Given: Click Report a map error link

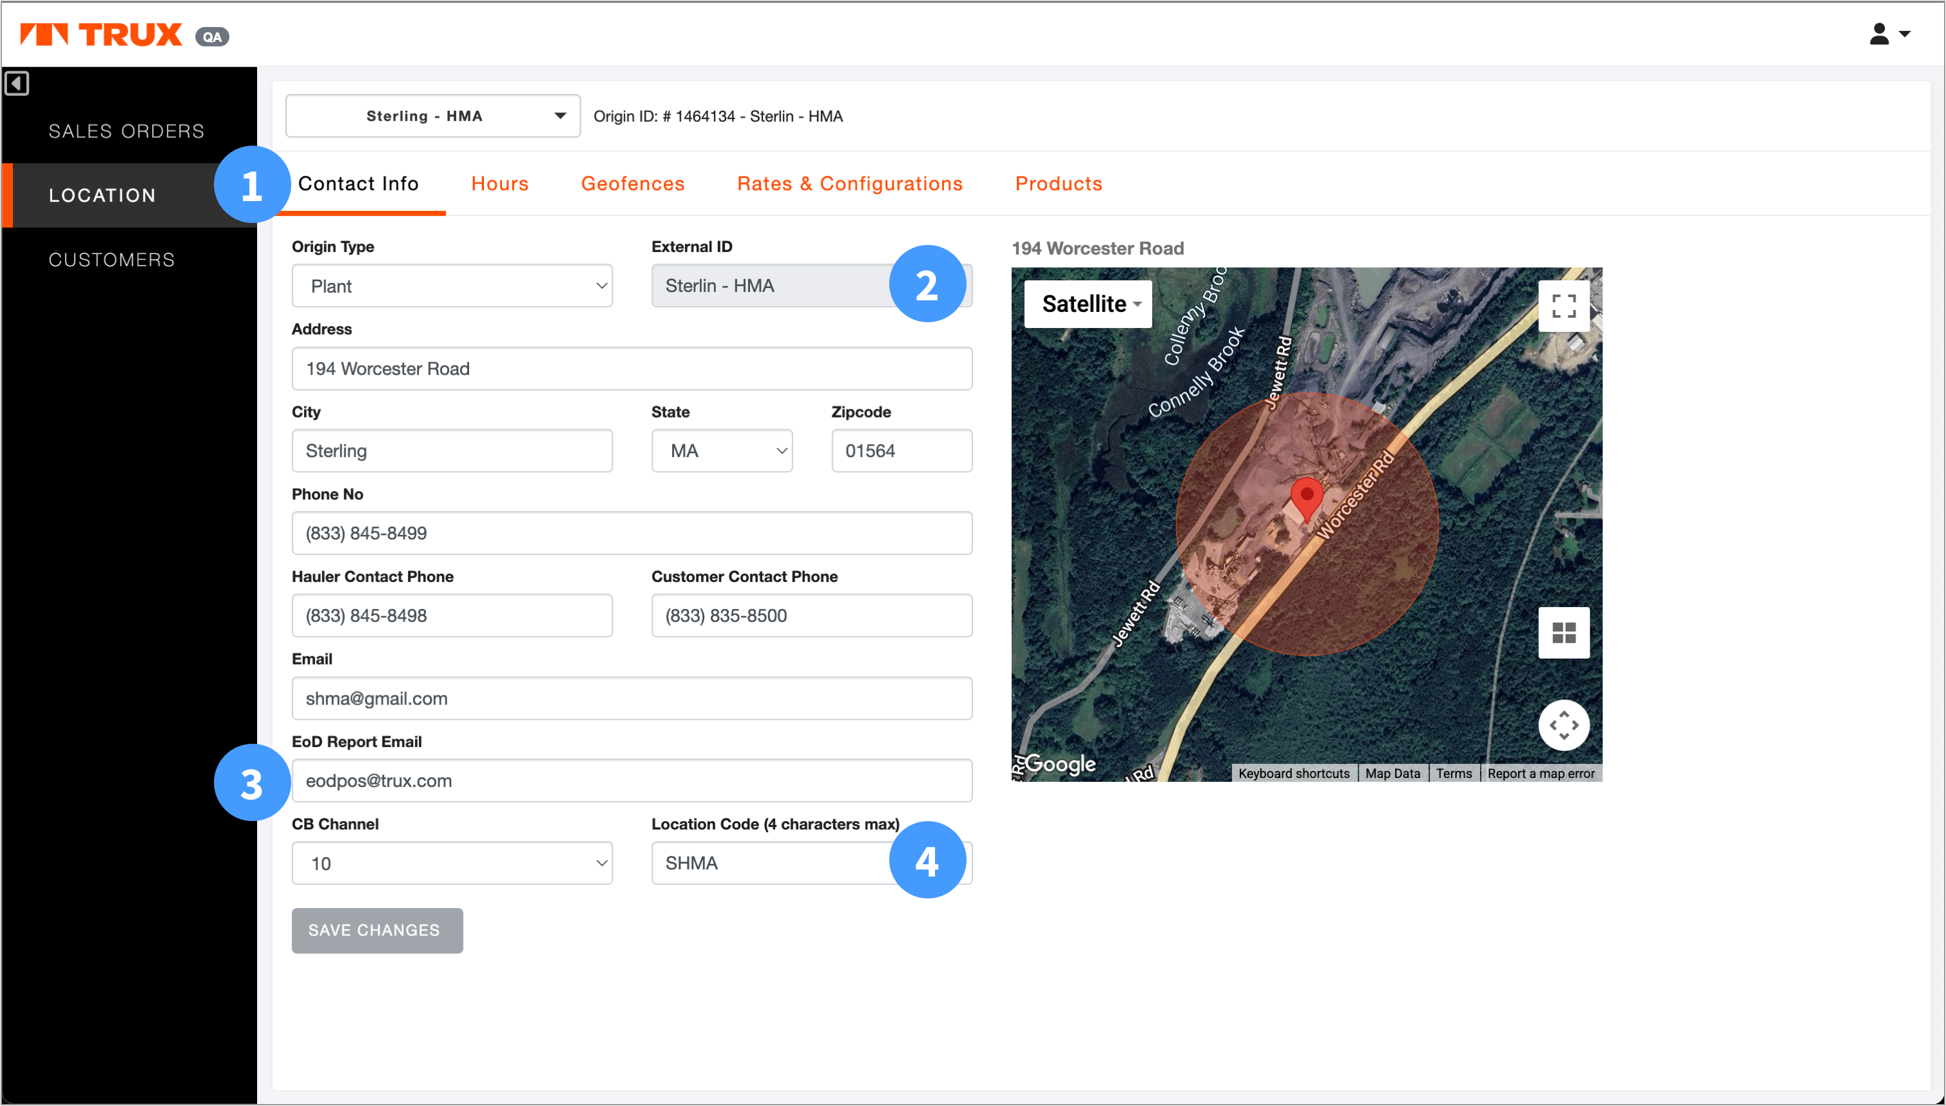Looking at the screenshot, I should [x=1541, y=773].
